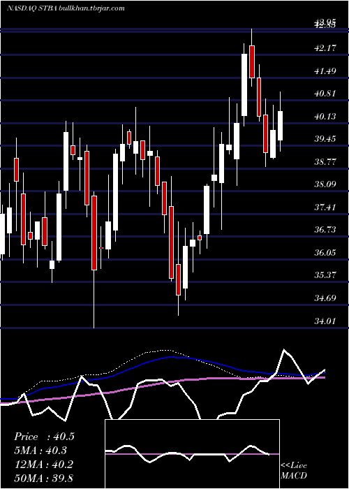This screenshot has height=489, width=349.
Task: Click the 50MA : 39.8 readout
Action: click(x=43, y=478)
